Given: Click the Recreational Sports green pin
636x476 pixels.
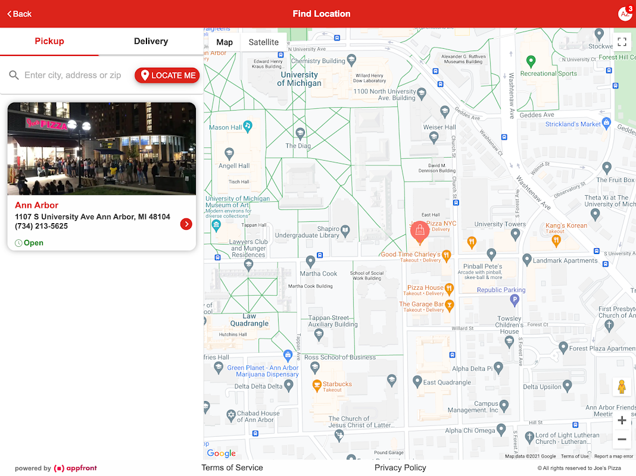Looking at the screenshot, I should point(531,61).
